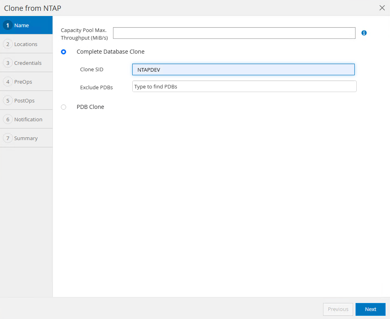390x319 pixels.
Task: Click the Capacity Pool Max. Throughput label
Action: 84,34
